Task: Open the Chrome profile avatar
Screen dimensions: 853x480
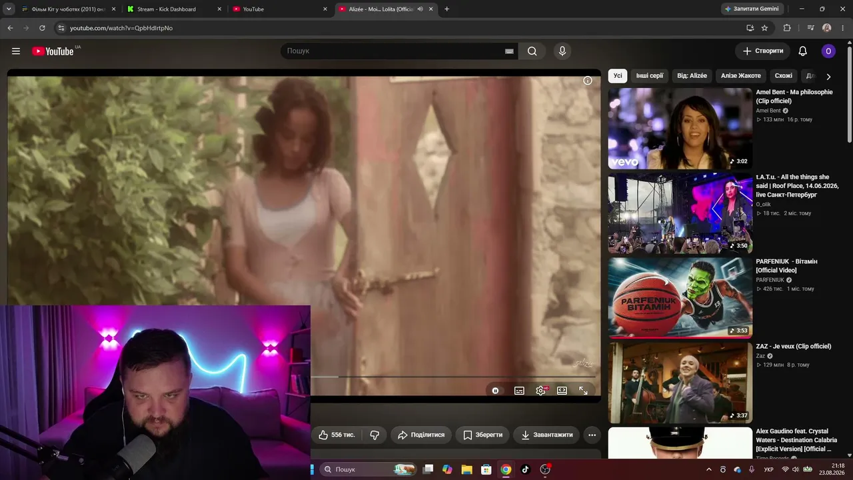Action: [826, 28]
